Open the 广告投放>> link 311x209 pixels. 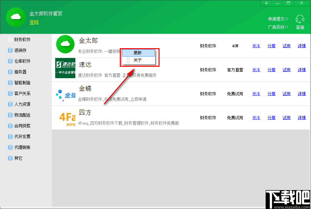(x=278, y=27)
